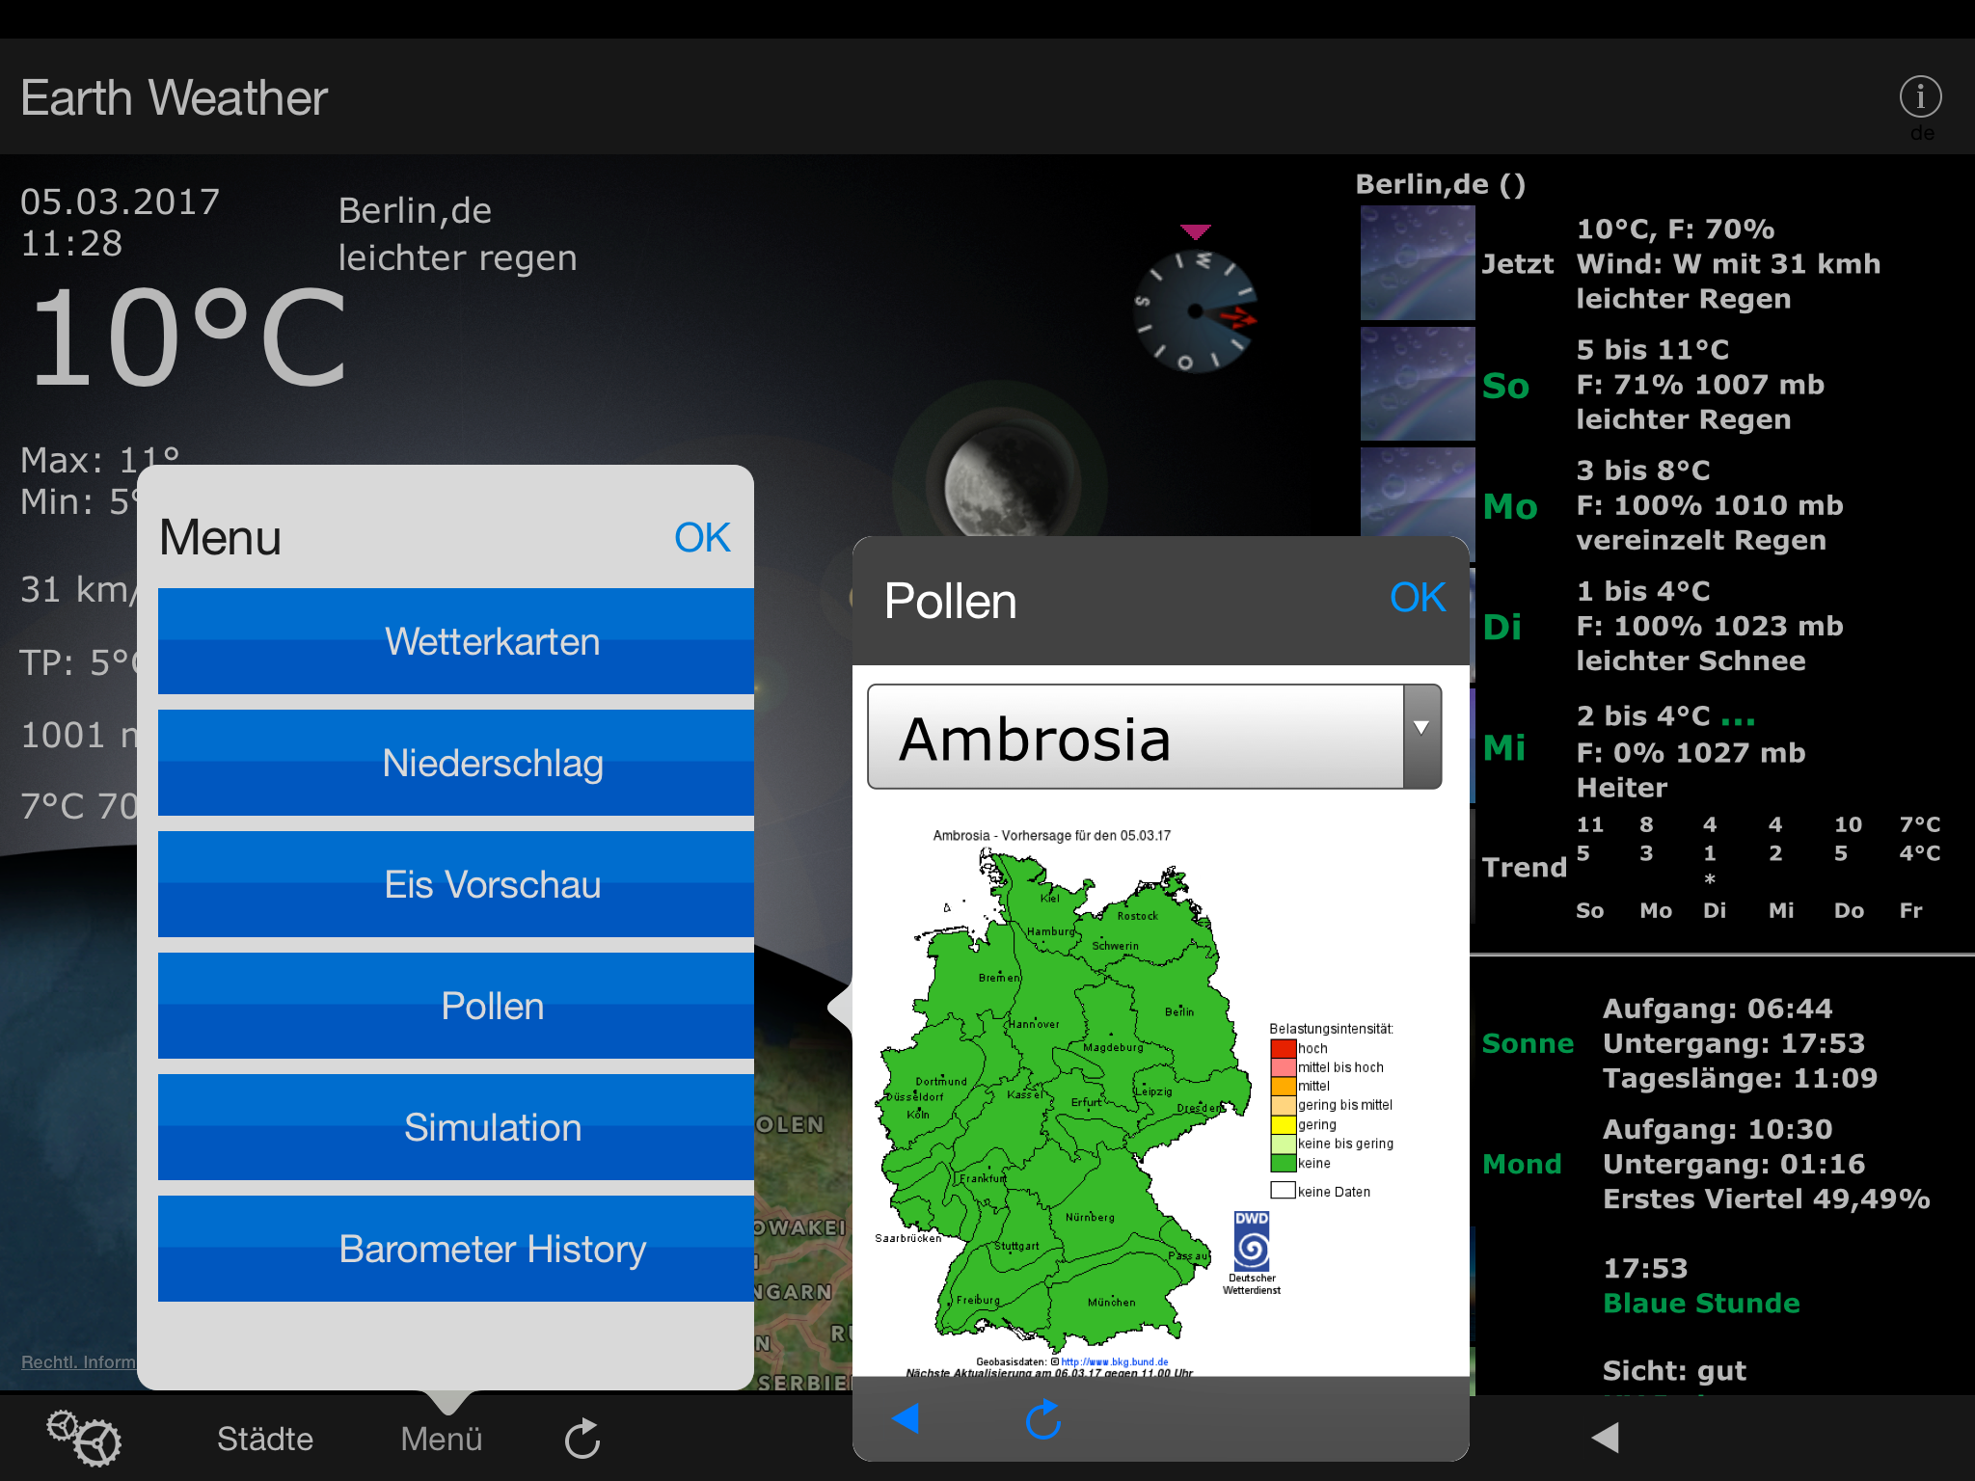Open the info icon in header
The width and height of the screenshot is (1975, 1481).
pyautogui.click(x=1919, y=97)
